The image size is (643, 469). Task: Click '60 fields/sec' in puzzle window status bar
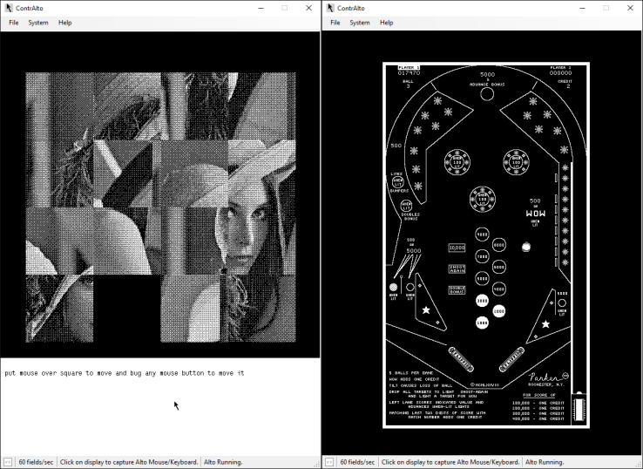click(36, 462)
